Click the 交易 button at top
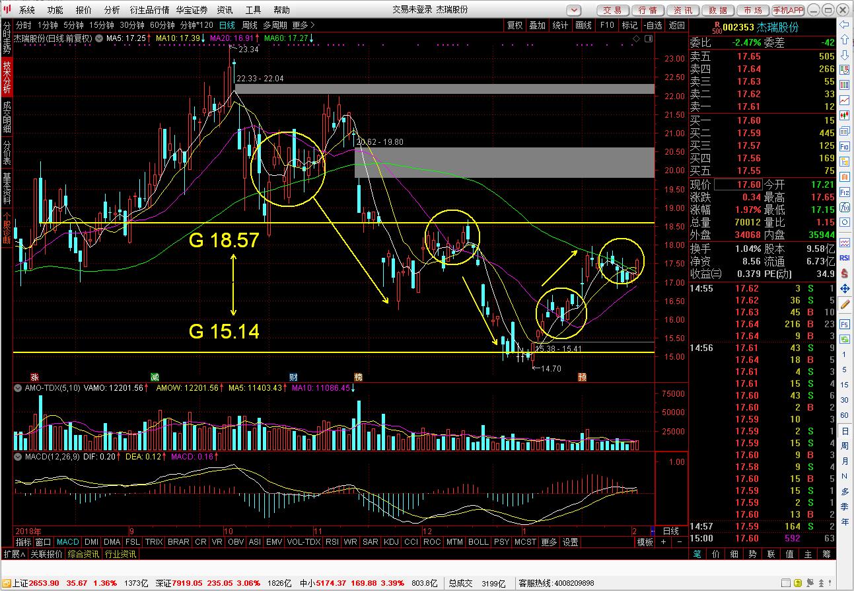Viewport: 854px width, 591px height. pos(613,10)
